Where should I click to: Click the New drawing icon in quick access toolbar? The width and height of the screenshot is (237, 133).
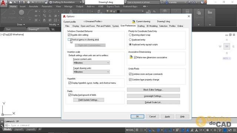point(11,2)
